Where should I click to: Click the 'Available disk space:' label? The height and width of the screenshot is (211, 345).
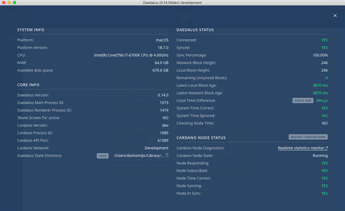pyautogui.click(x=35, y=70)
